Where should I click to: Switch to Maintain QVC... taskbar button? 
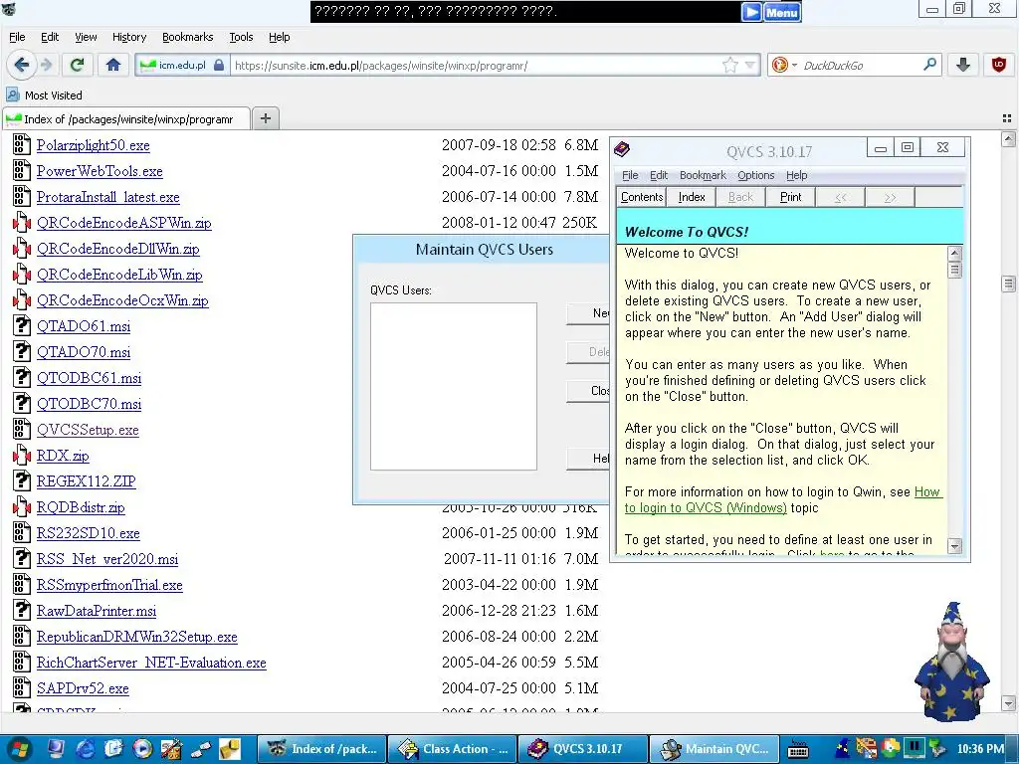pos(714,749)
